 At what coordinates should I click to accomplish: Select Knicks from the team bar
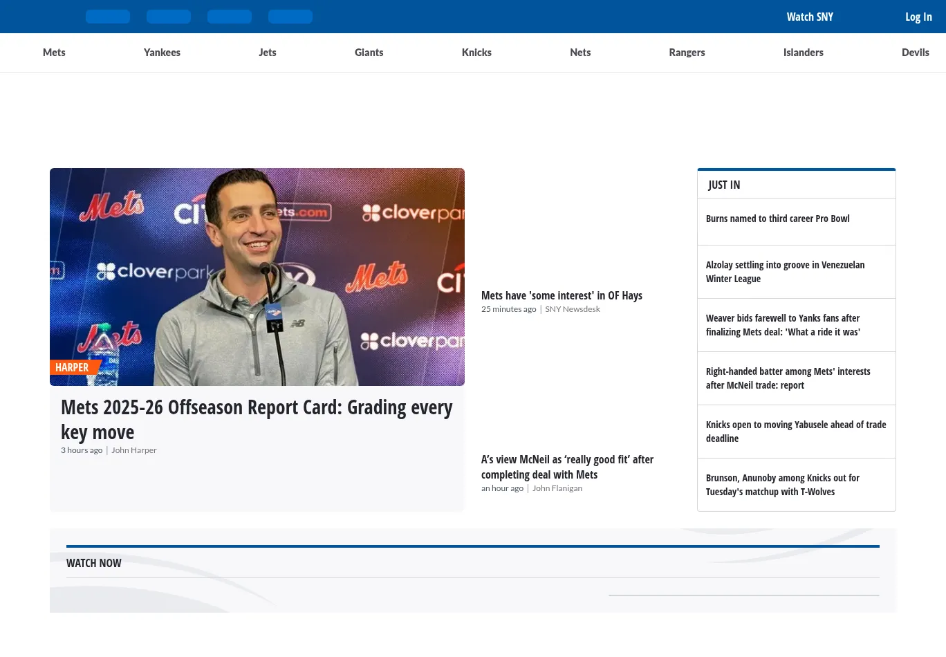[x=476, y=53]
